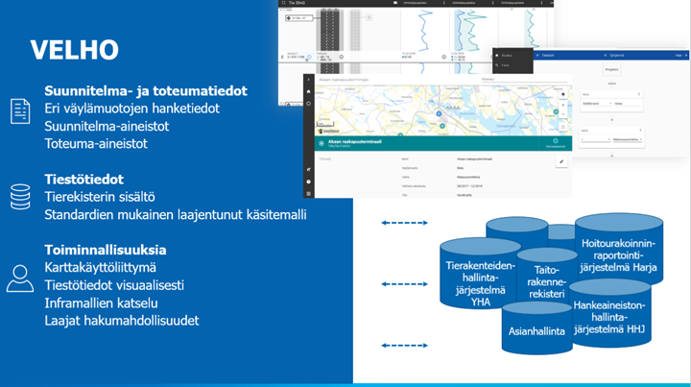The width and height of the screenshot is (691, 387).
Task: Click the info circle on the blue-graph legend
Action: tap(443, 57)
